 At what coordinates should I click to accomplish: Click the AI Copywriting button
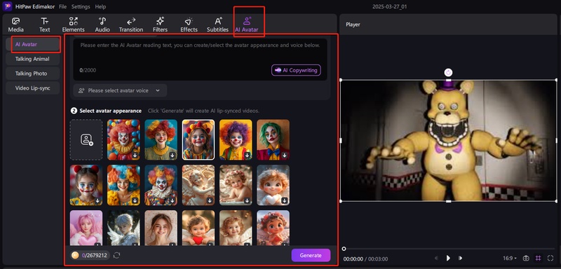[296, 70]
